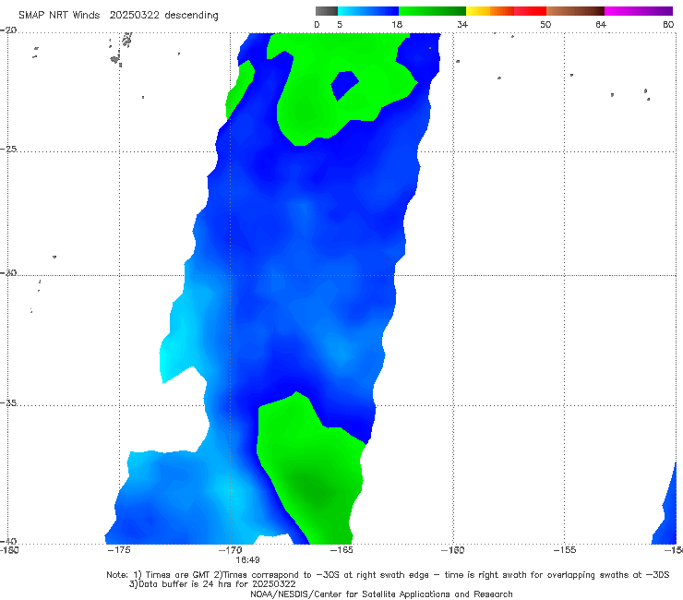Click the color bar label 34

[x=462, y=25]
